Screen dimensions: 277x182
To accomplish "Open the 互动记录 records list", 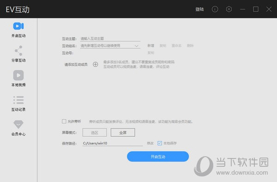I will [x=18, y=104].
